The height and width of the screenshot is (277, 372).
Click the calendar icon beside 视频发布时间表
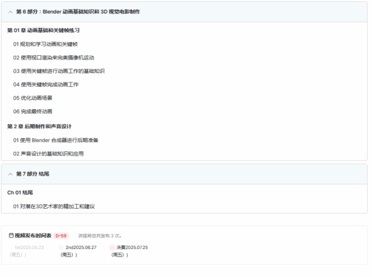[x=11, y=235]
